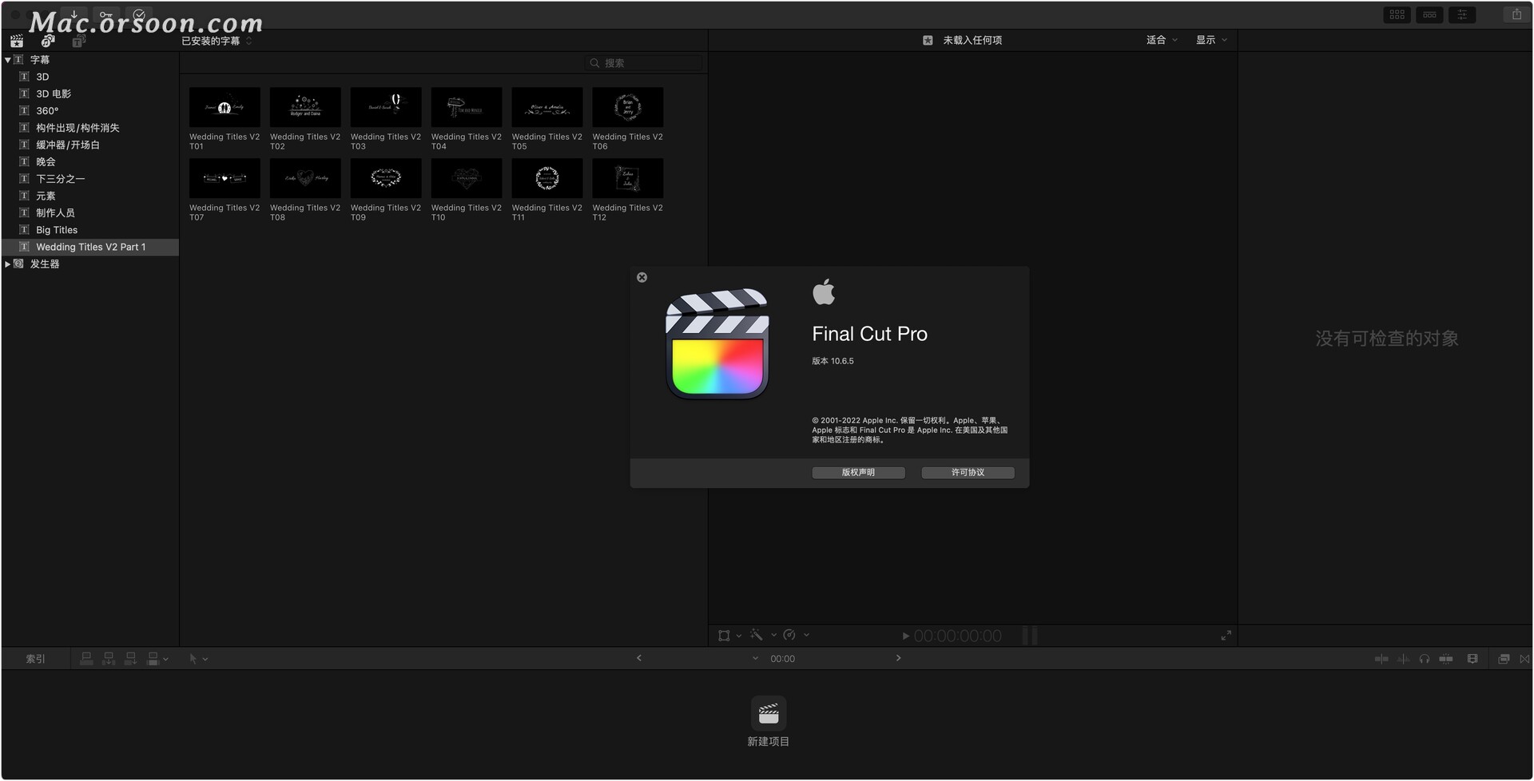
Task: Expand the 发生器 generators category
Action: [7, 264]
